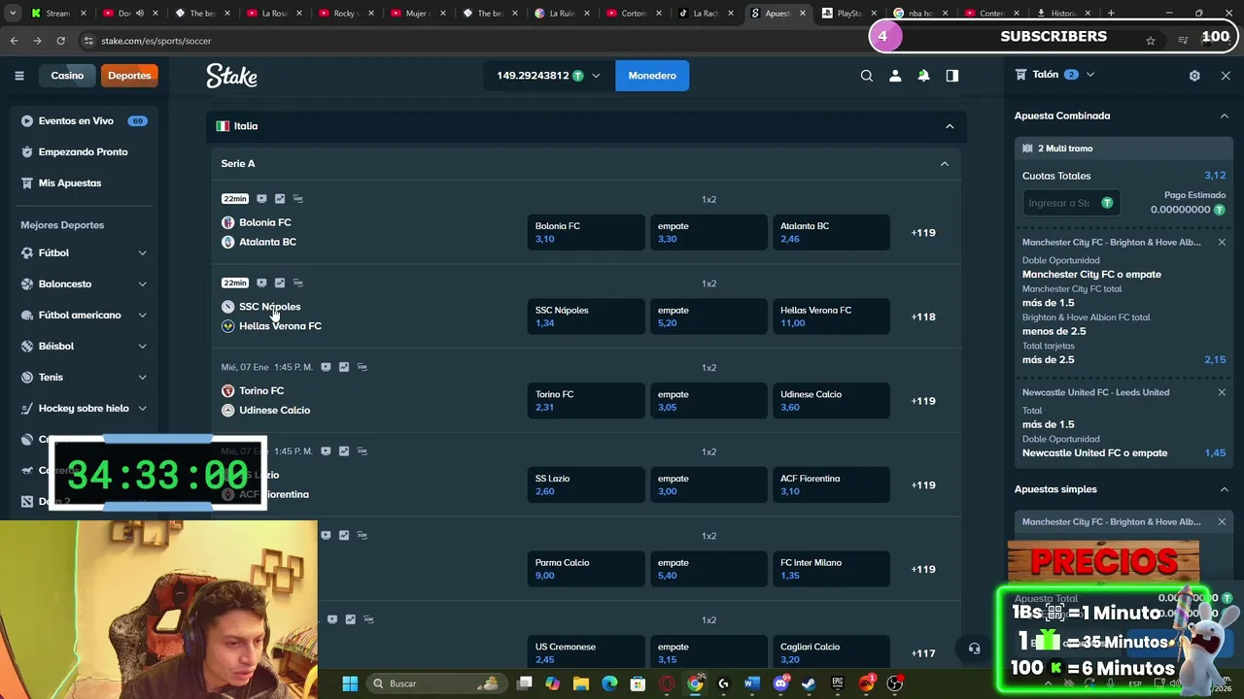Toggle the side panel icon in header
The width and height of the screenshot is (1244, 699).
pos(952,76)
